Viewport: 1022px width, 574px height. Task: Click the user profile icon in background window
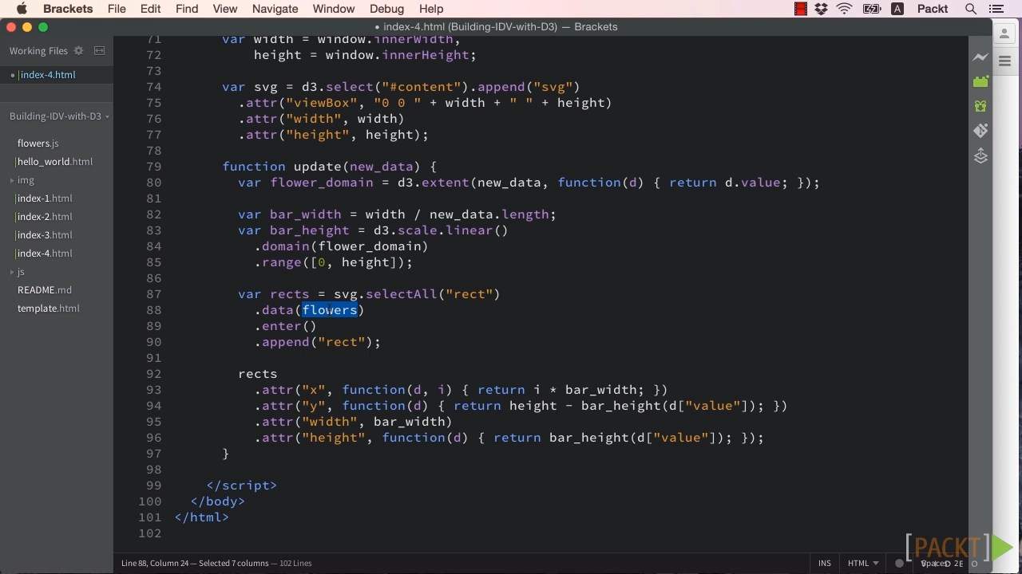point(1004,34)
